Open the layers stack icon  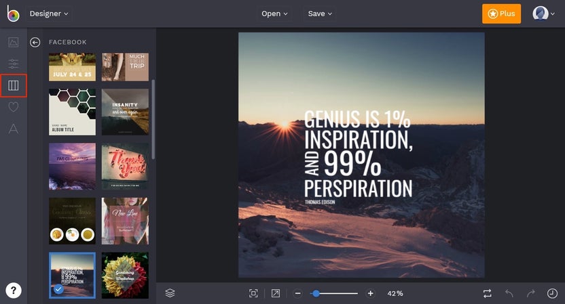point(170,293)
